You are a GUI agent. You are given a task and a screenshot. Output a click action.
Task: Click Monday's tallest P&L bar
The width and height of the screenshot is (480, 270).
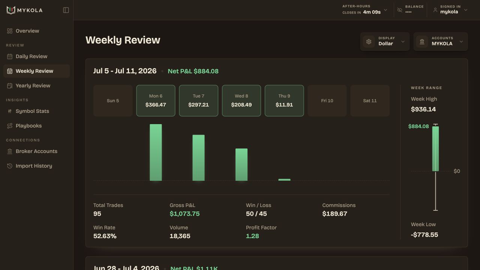[156, 152]
